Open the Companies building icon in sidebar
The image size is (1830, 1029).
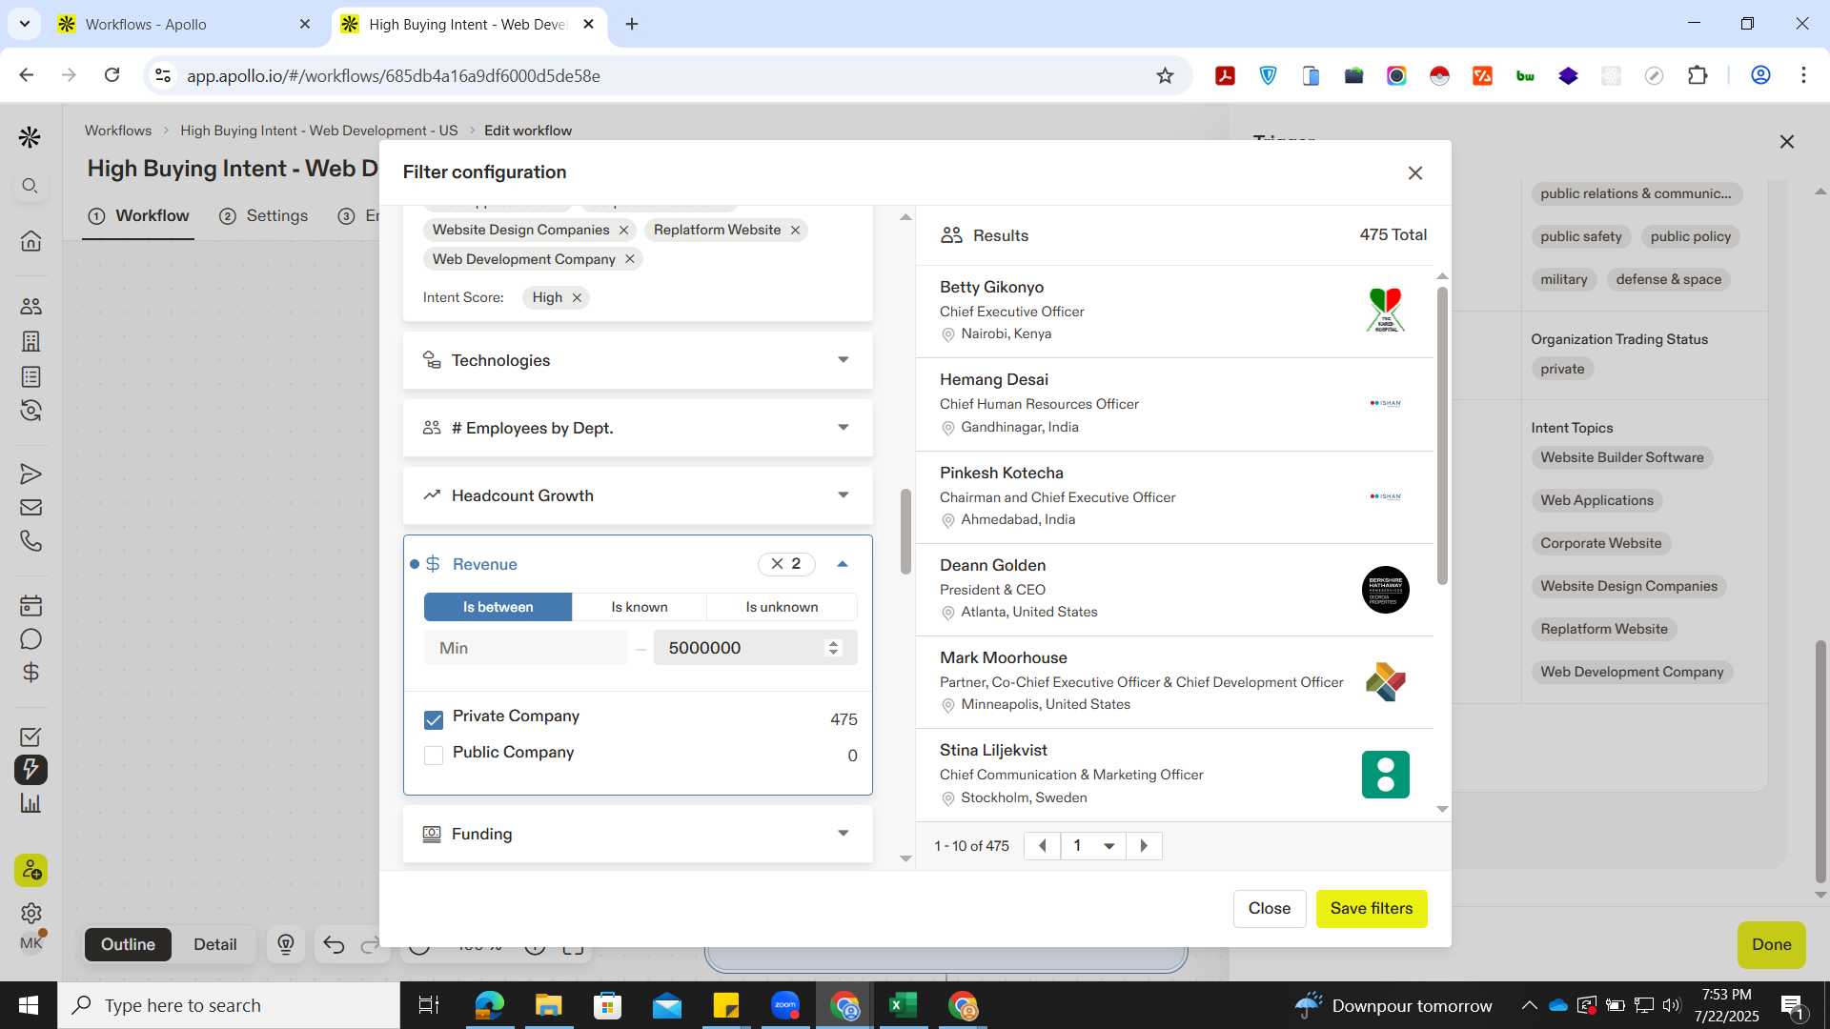[x=30, y=341]
